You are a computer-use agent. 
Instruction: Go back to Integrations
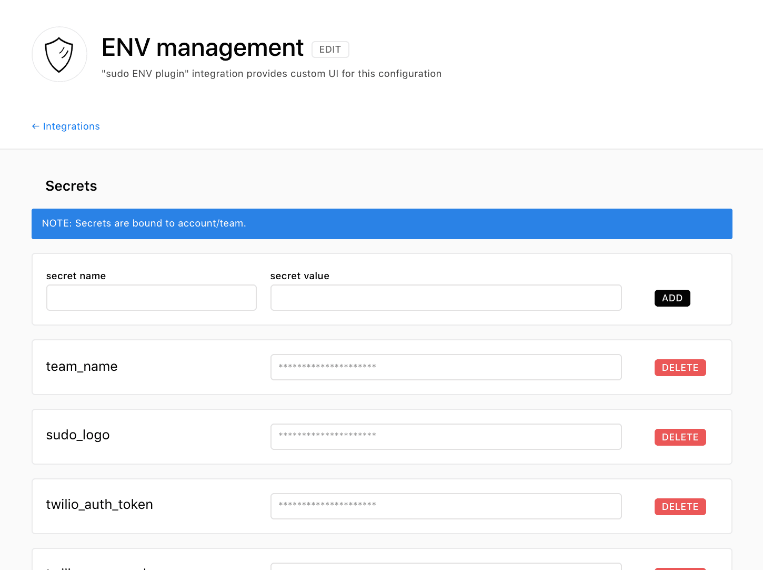(66, 126)
